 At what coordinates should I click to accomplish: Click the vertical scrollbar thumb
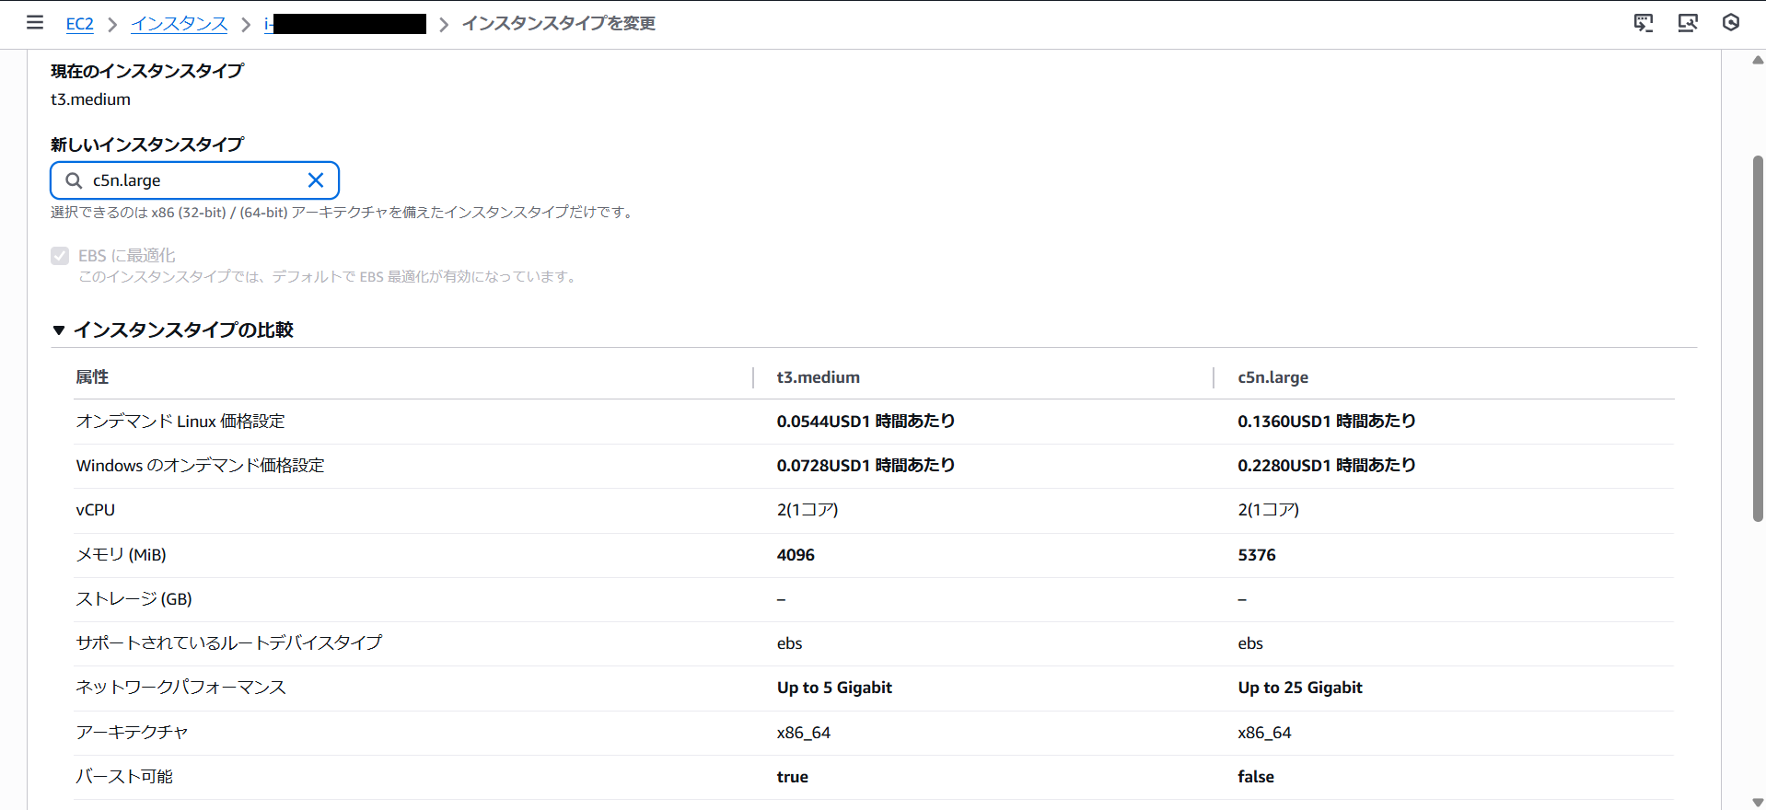pyautogui.click(x=1758, y=339)
